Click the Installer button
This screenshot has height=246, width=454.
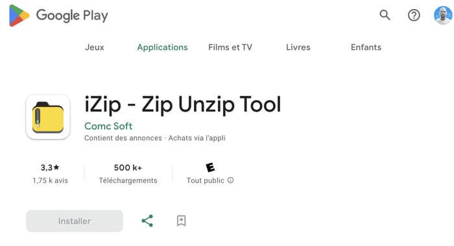(75, 221)
